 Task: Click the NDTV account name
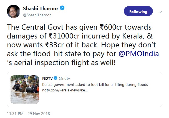(47, 78)
